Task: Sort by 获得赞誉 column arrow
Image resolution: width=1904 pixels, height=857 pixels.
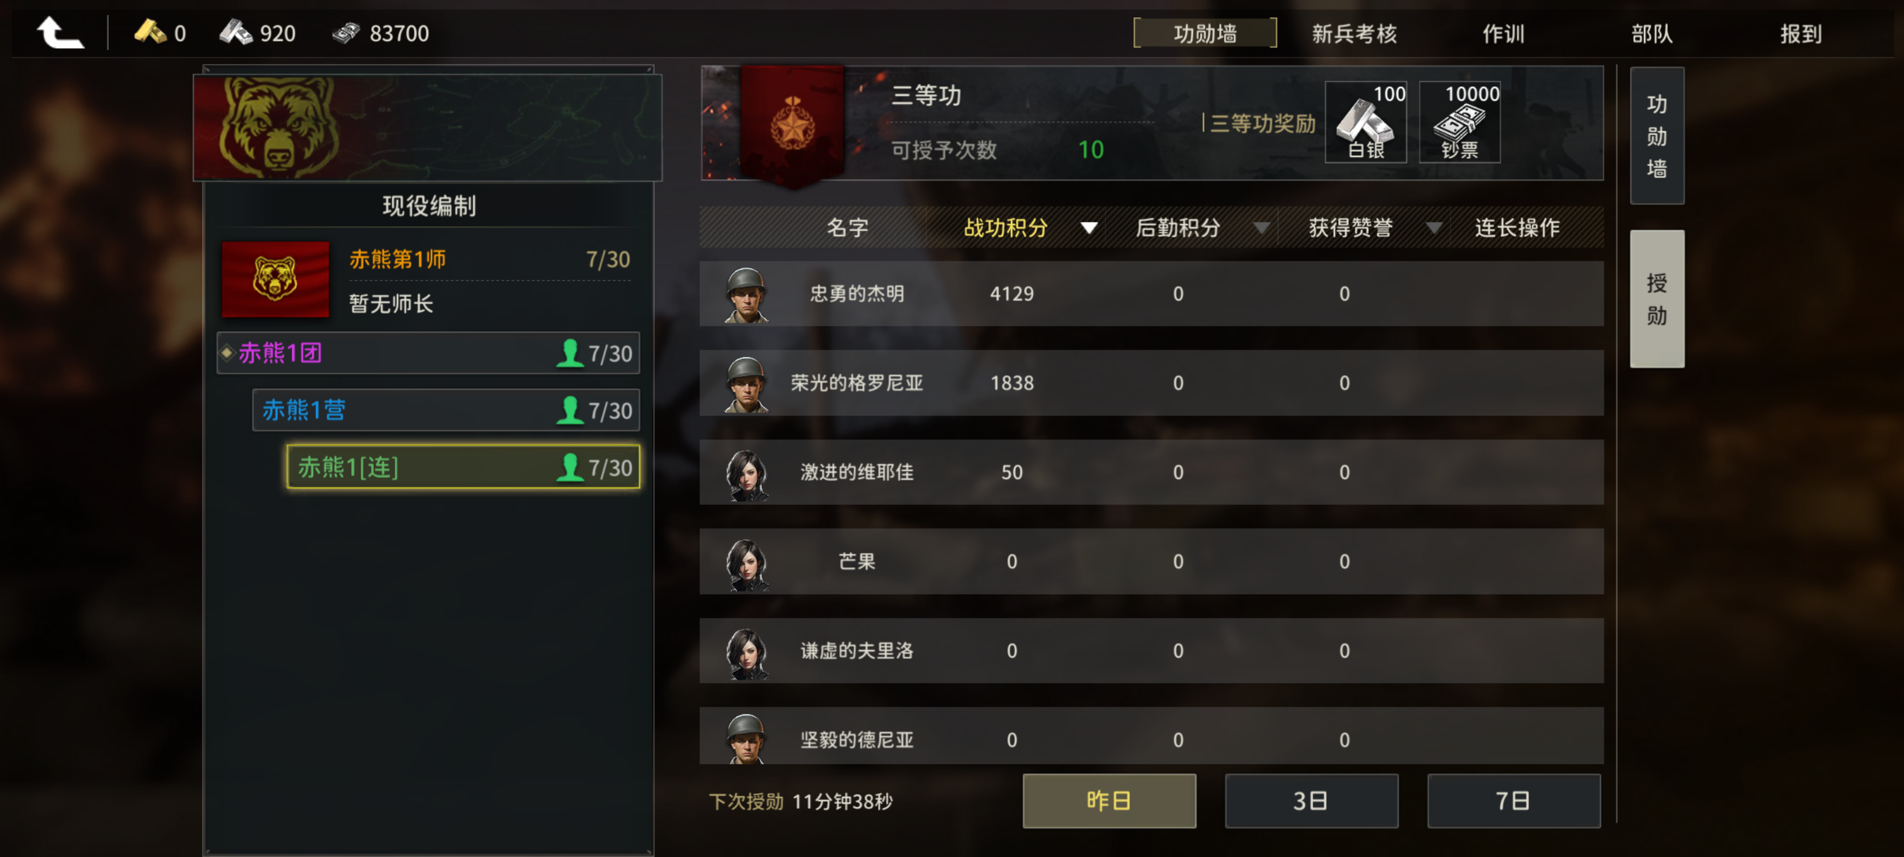Action: click(1433, 228)
